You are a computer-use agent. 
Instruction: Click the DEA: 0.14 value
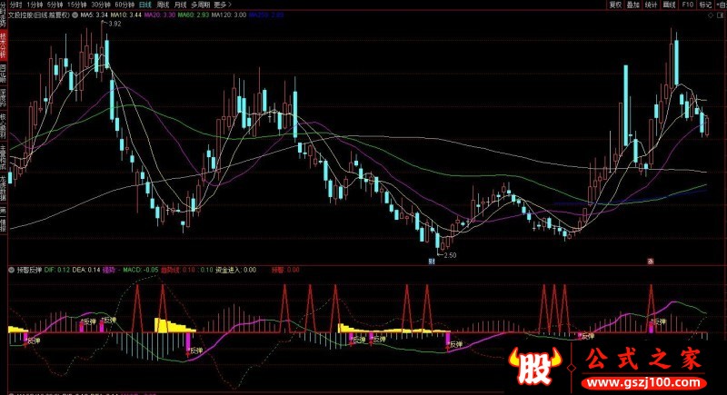[x=86, y=270]
